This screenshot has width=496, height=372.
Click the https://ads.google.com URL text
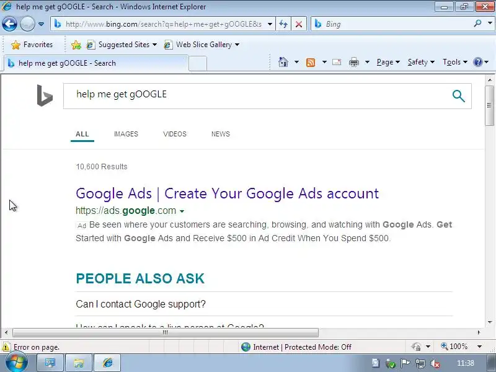point(126,211)
